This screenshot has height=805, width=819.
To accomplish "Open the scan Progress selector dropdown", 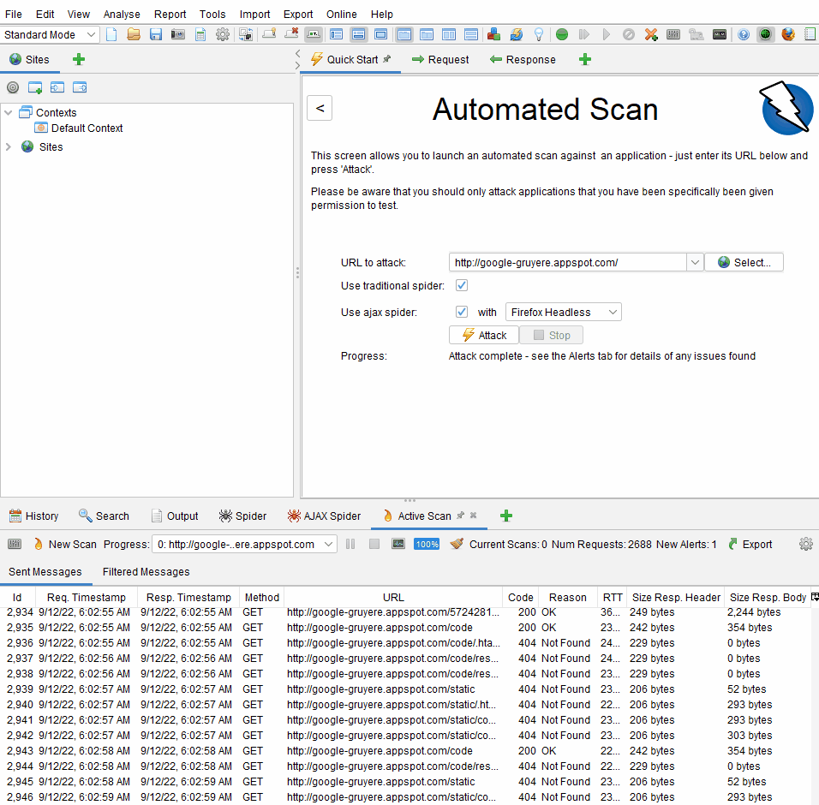I will coord(244,545).
